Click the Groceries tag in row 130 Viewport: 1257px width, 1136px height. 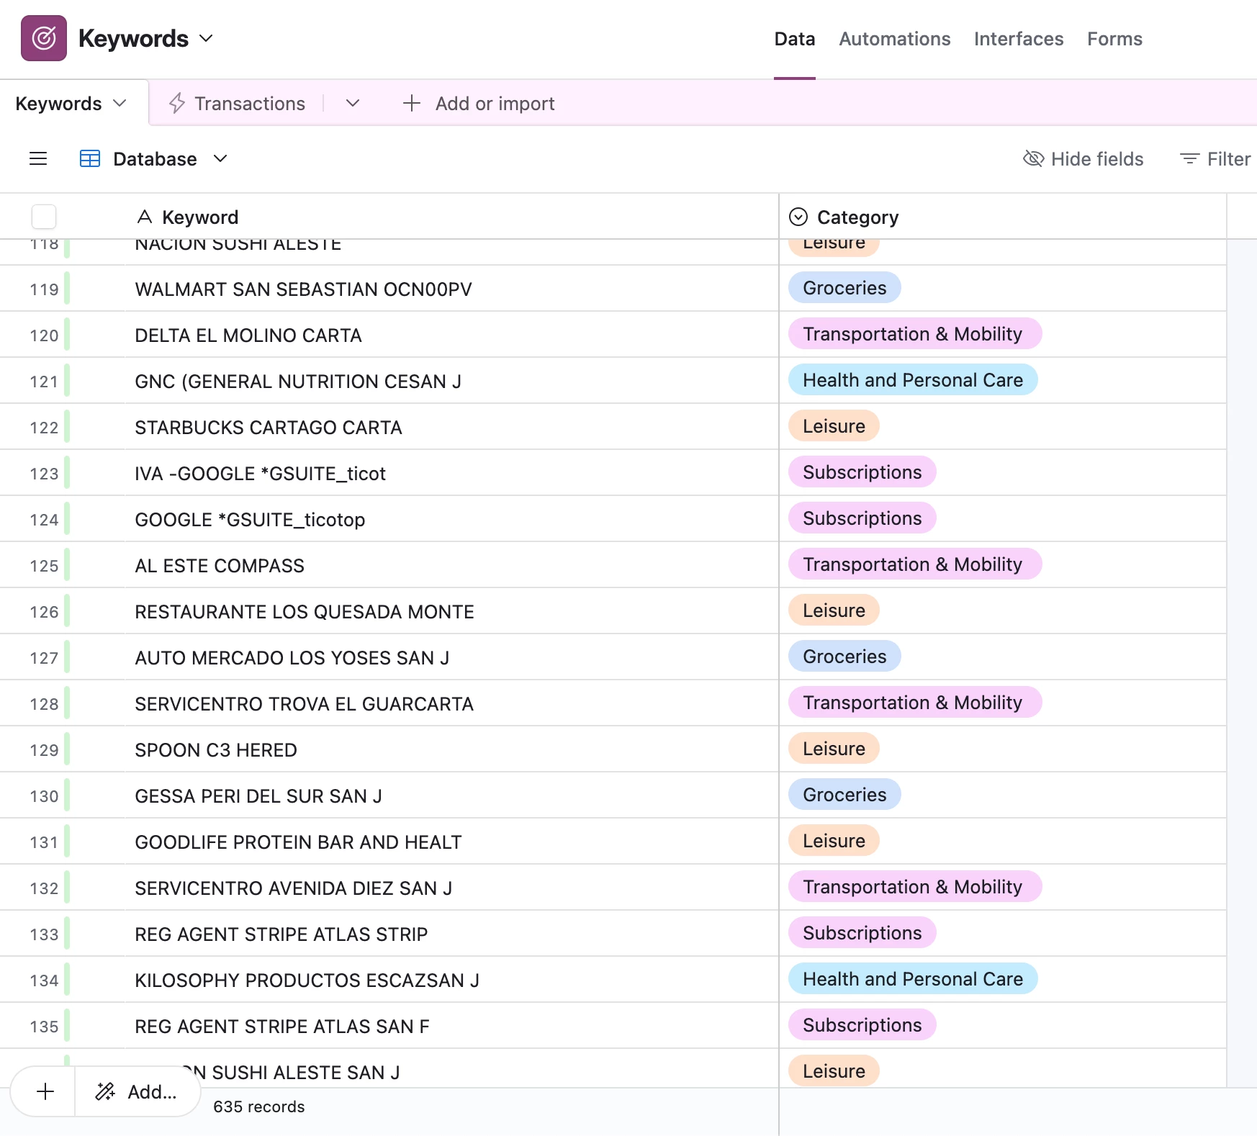click(844, 795)
